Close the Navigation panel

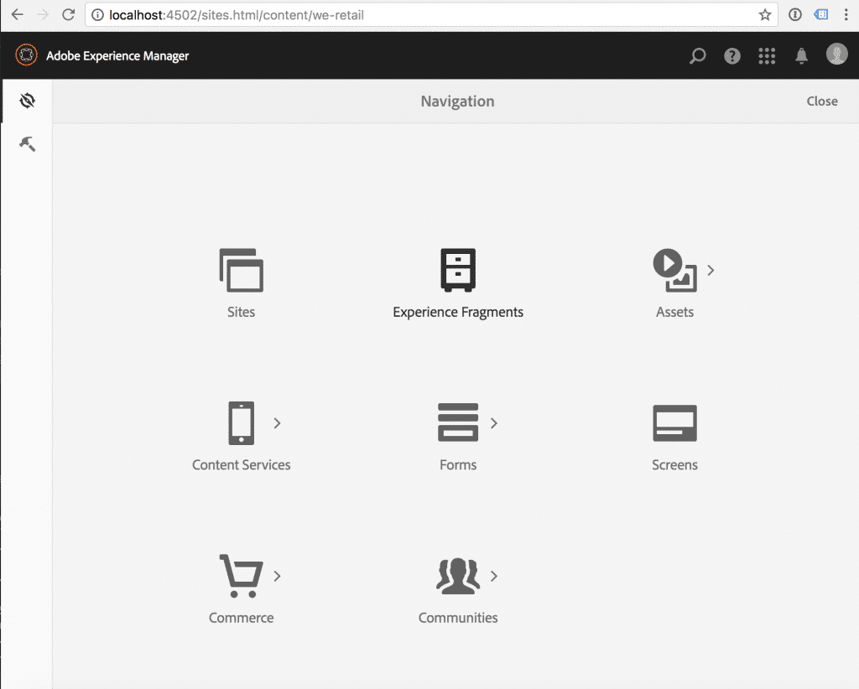[822, 101]
